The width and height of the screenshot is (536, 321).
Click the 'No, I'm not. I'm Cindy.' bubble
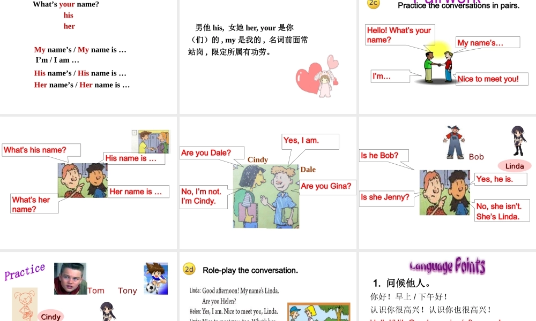pos(203,196)
